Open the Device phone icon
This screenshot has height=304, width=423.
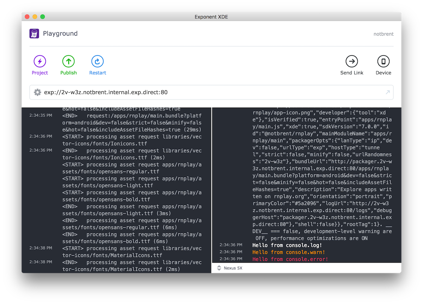point(383,61)
